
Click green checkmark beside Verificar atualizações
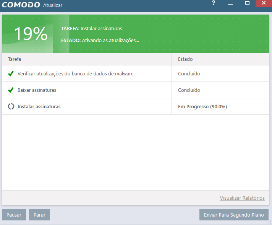click(x=11, y=73)
